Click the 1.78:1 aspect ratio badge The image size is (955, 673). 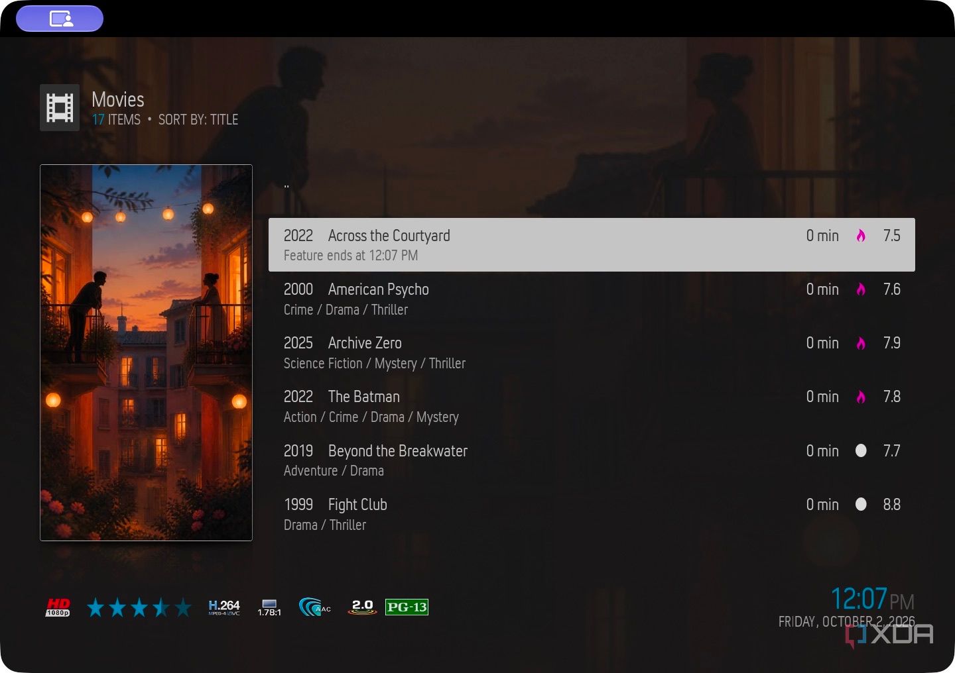(269, 607)
